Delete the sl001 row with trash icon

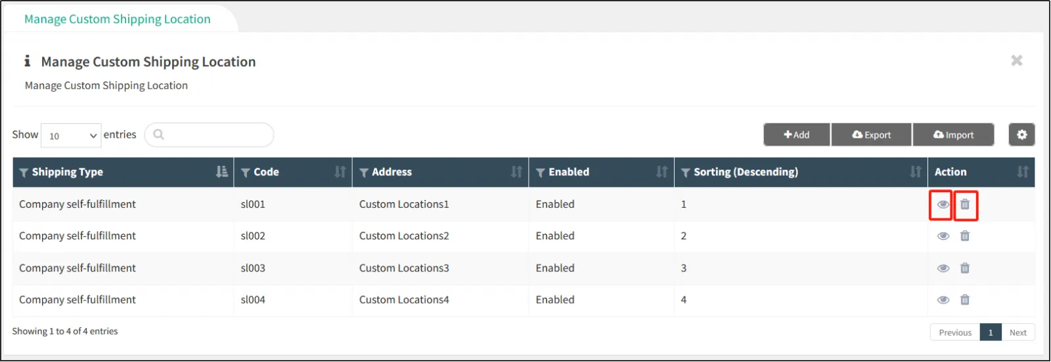[x=965, y=205]
